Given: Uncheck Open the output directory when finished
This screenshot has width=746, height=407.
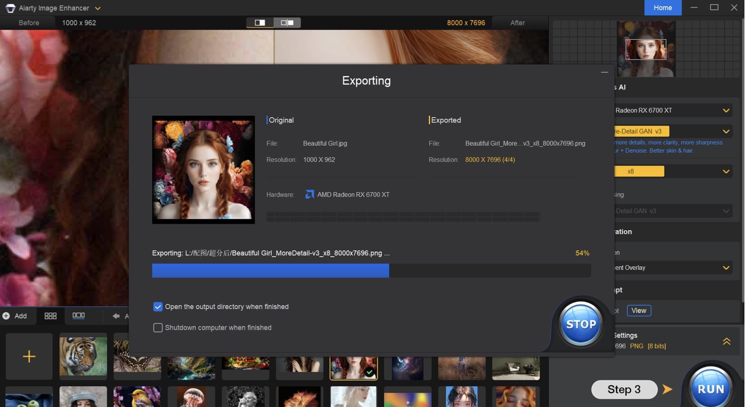Looking at the screenshot, I should [x=158, y=307].
